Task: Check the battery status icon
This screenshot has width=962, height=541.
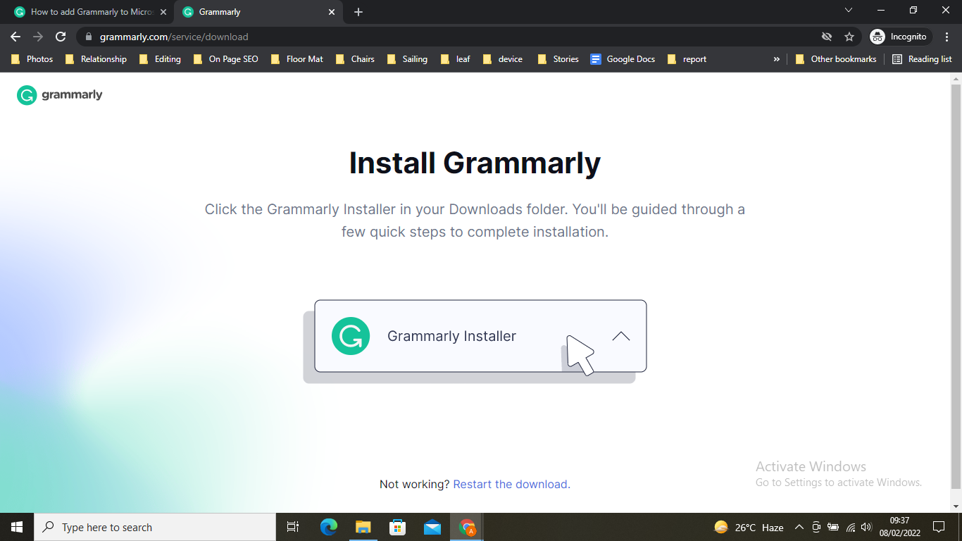Action: click(833, 527)
